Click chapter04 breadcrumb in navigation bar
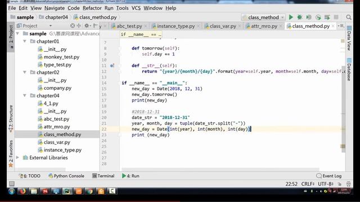The width and height of the screenshot is (360, 202). pyautogui.click(x=53, y=17)
